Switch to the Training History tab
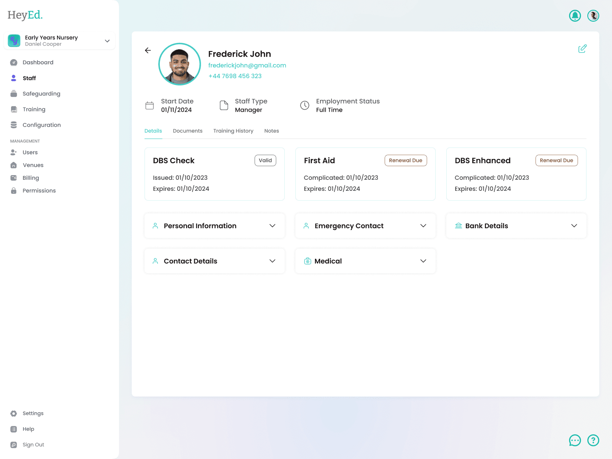This screenshot has width=612, height=459. point(233,131)
